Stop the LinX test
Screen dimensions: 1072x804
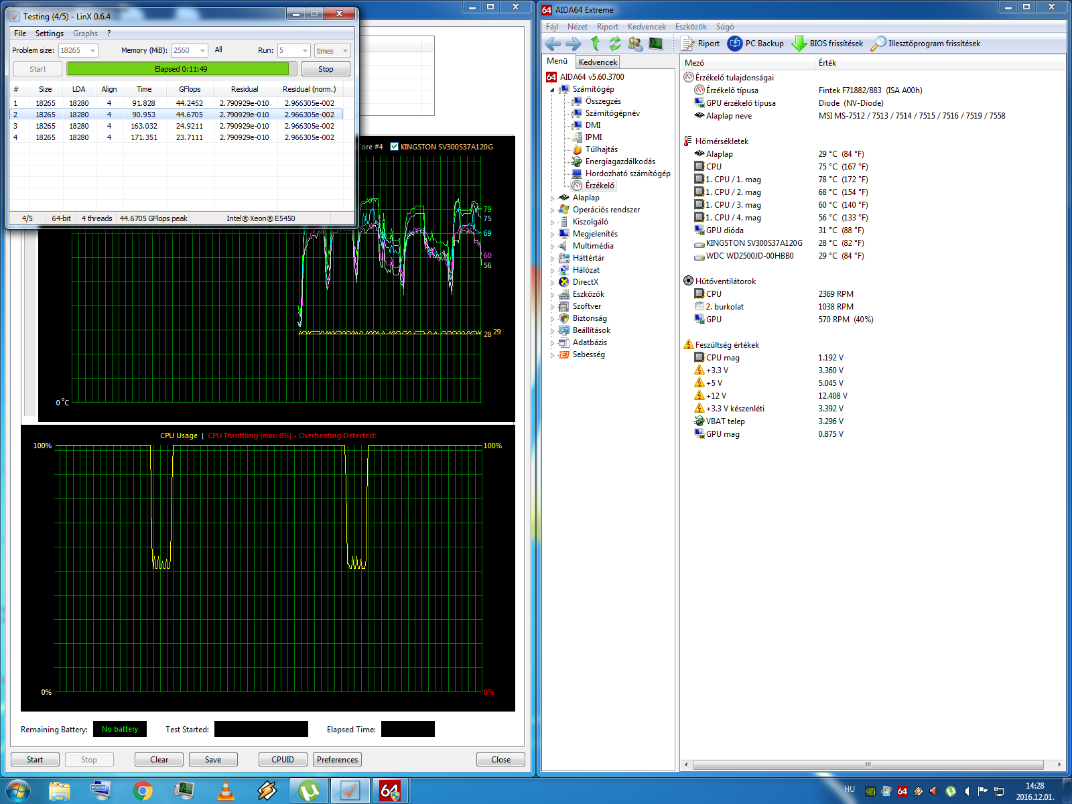click(x=326, y=69)
